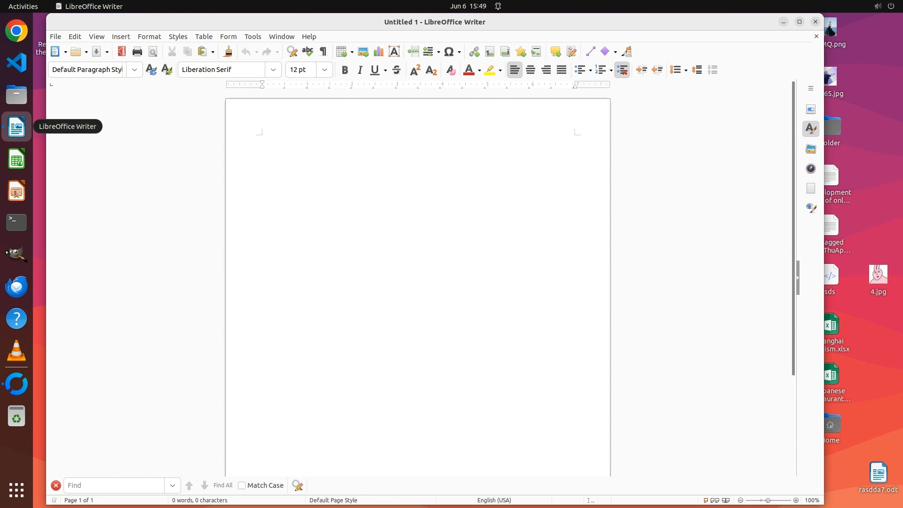Toggle formatting marks pilcrow icon
The height and width of the screenshot is (508, 903).
pyautogui.click(x=323, y=52)
